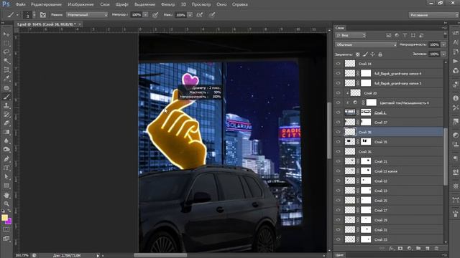Screen dimensions: 460x258
Task: Switch to the Слои panel tab
Action: (x=340, y=28)
